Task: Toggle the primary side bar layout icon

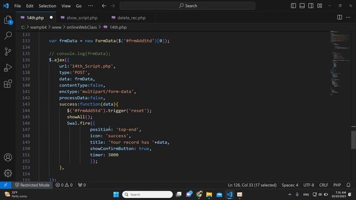Action: 293,6
